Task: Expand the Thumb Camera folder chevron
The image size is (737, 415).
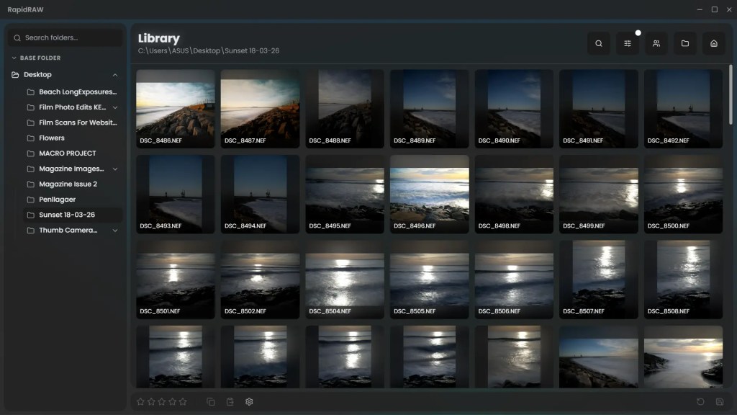Action: [x=115, y=231]
